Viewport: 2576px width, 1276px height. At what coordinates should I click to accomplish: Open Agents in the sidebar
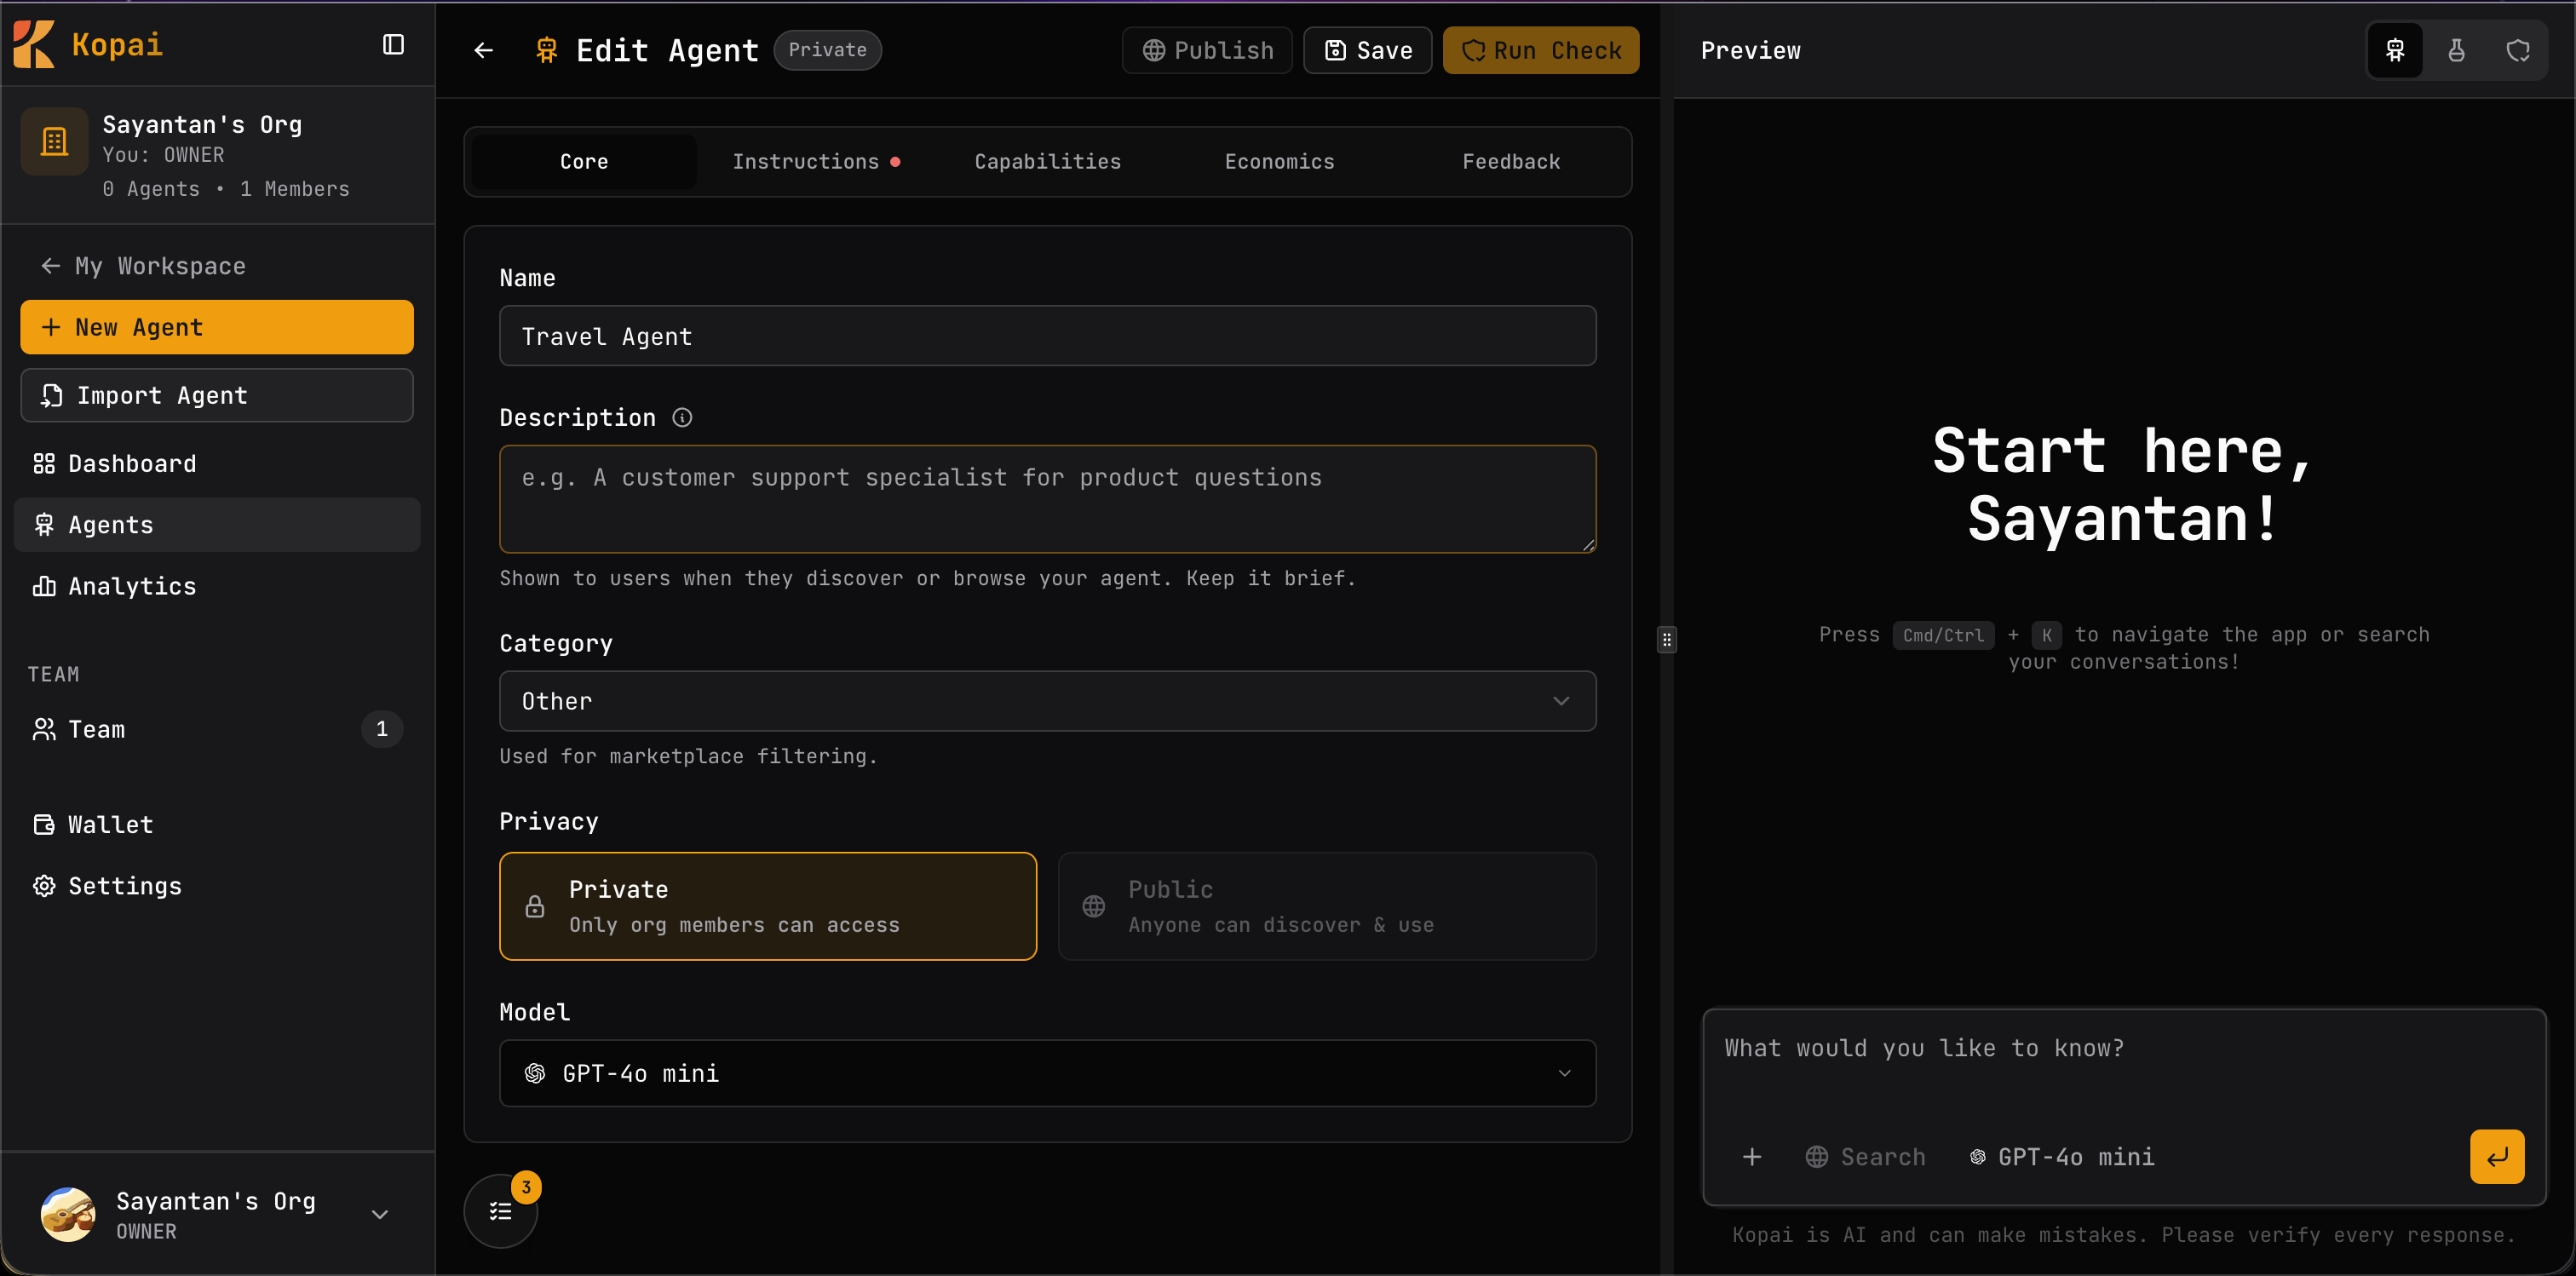tap(217, 525)
